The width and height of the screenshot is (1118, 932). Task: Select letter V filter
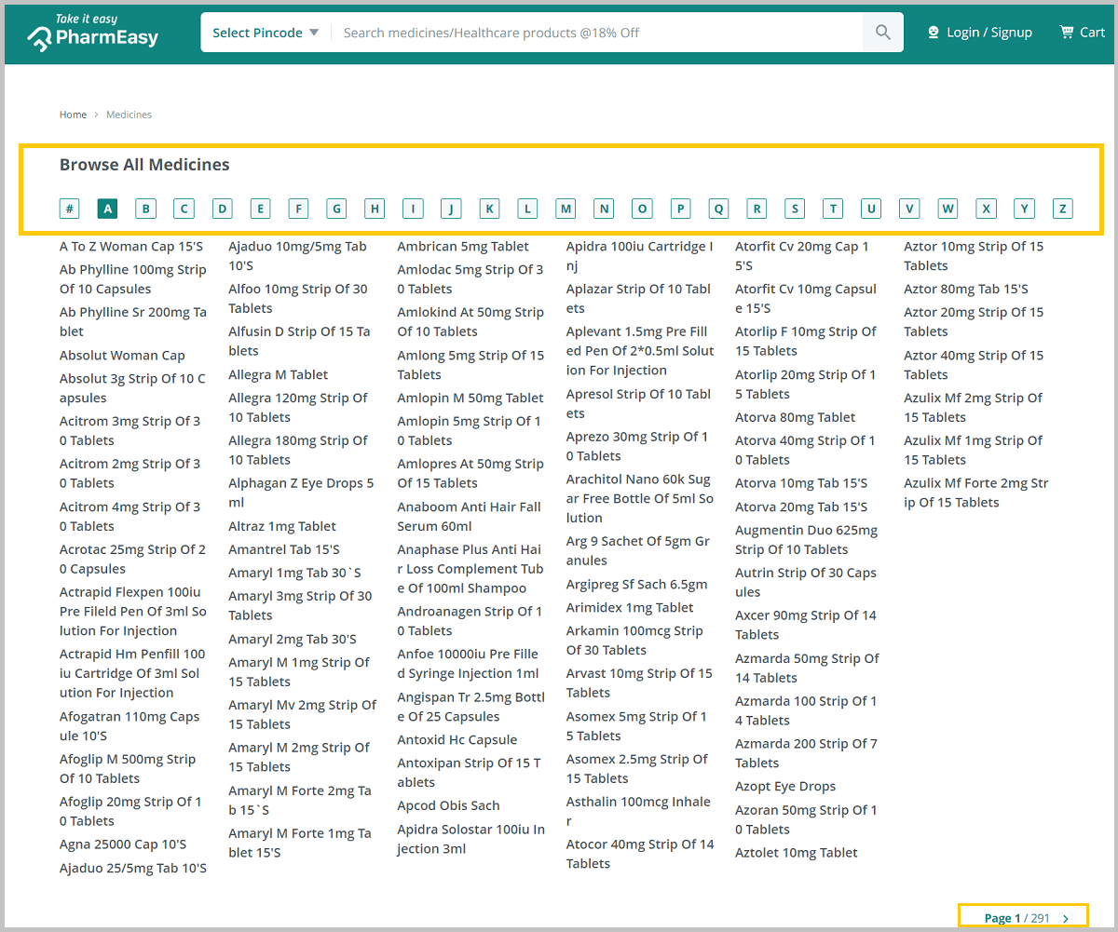pos(909,209)
